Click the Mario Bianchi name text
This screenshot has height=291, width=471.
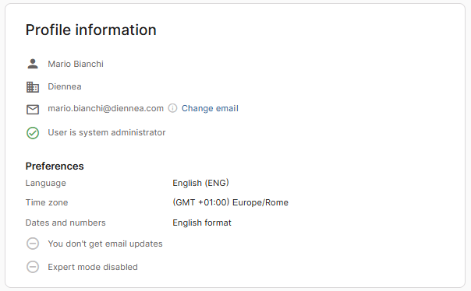click(x=76, y=64)
